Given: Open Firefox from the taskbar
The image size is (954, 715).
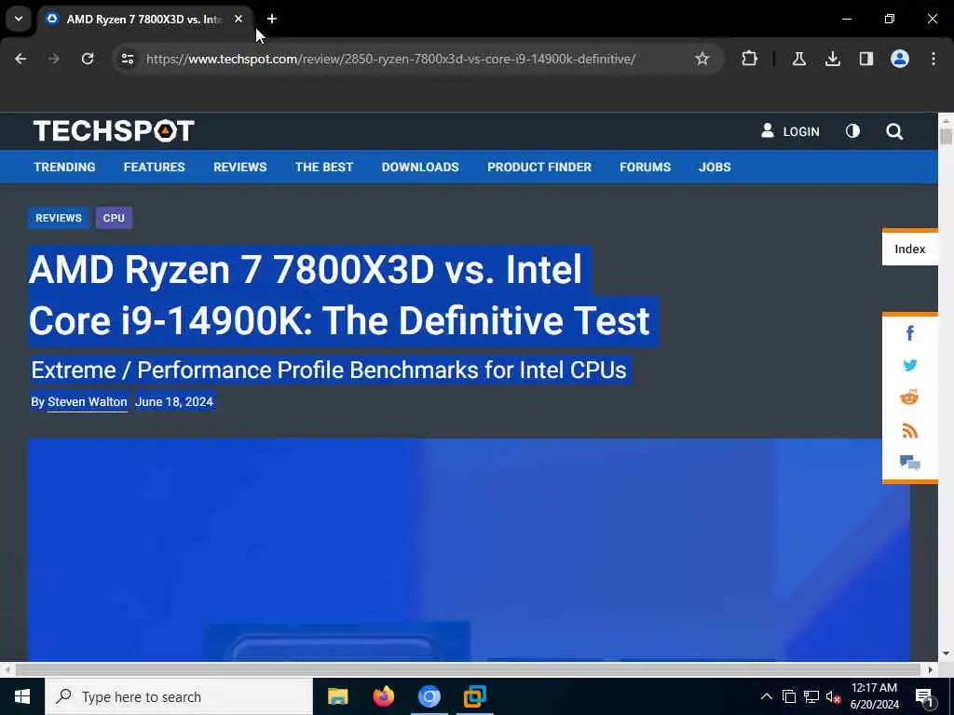Looking at the screenshot, I should tap(383, 696).
